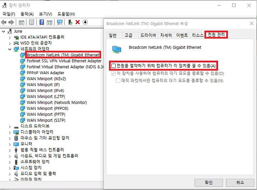Select Broadcom NetLink (TM) Gigabit Ethernet device
The width and height of the screenshot is (257, 190).
(x=63, y=55)
